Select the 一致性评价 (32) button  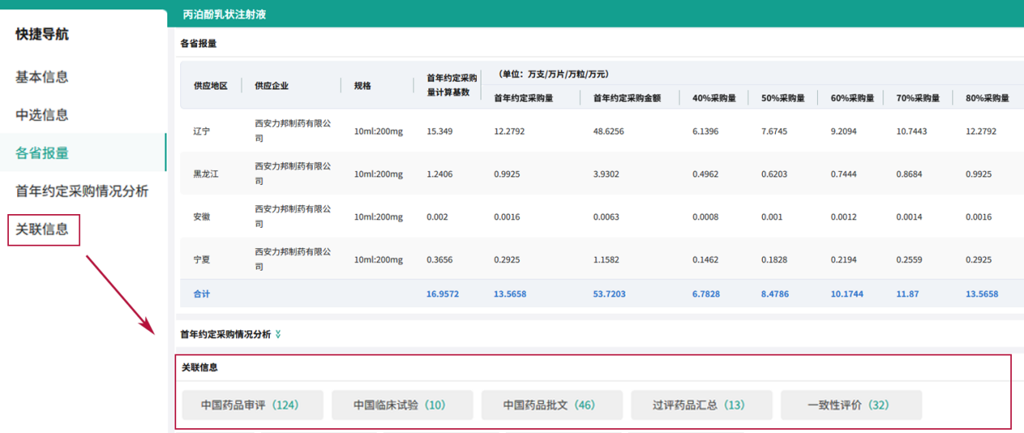(x=850, y=405)
